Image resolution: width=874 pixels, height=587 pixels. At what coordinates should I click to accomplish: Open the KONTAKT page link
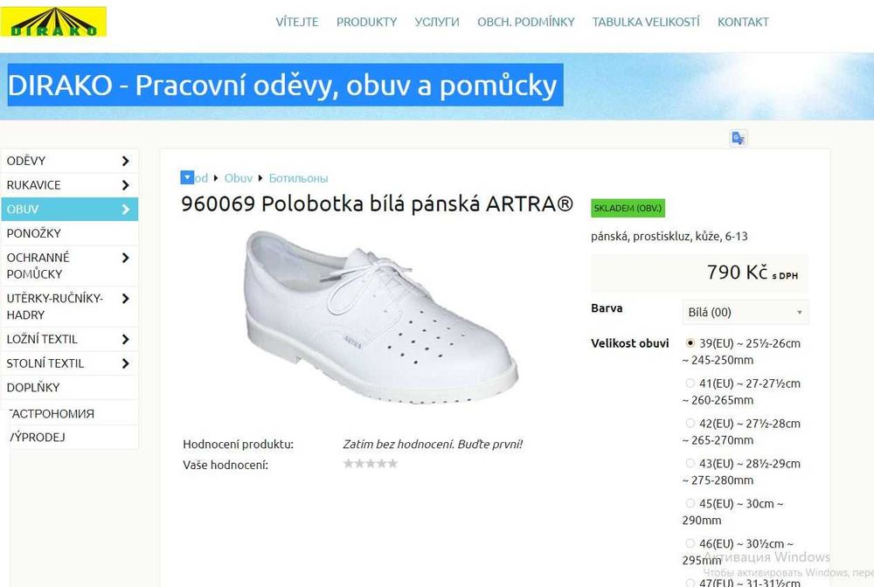click(x=743, y=22)
